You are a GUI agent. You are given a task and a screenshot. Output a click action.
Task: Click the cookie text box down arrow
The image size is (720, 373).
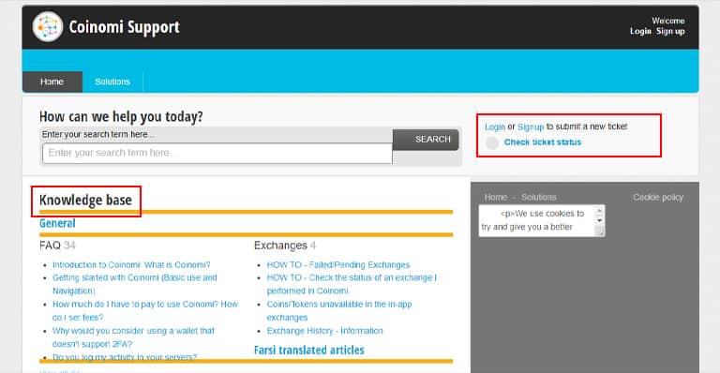599,221
